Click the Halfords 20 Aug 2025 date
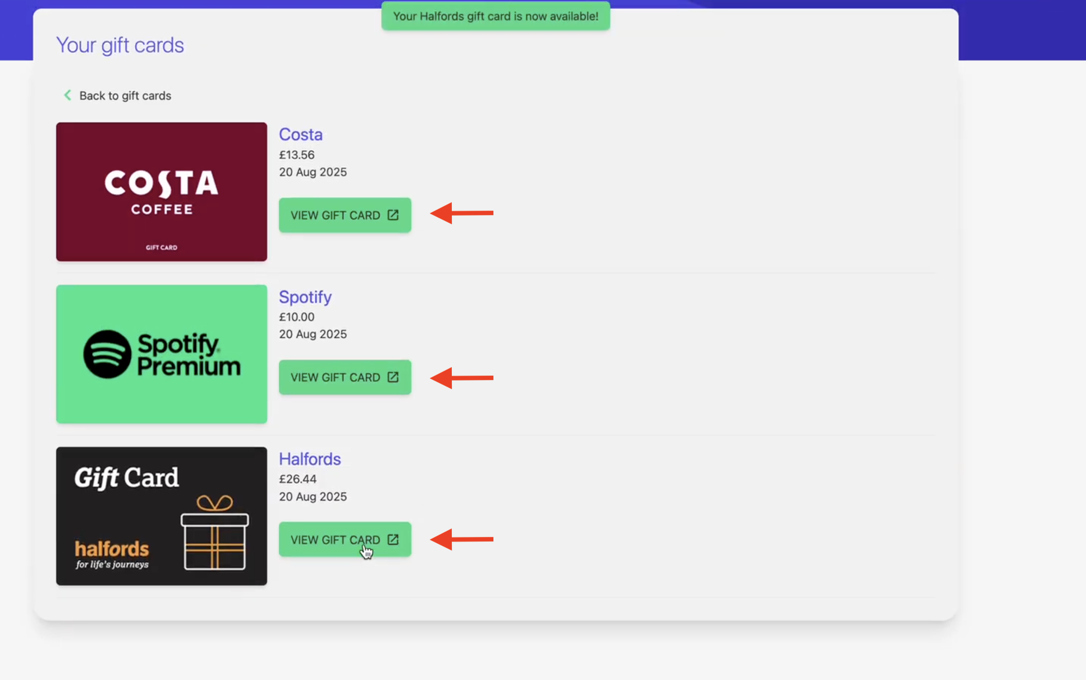The image size is (1086, 680). click(313, 497)
